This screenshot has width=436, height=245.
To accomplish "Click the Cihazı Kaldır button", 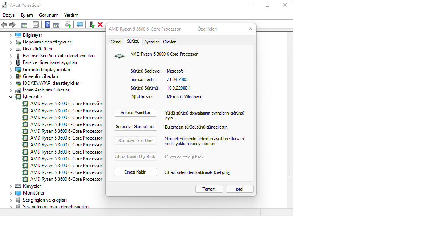I will coord(135,172).
